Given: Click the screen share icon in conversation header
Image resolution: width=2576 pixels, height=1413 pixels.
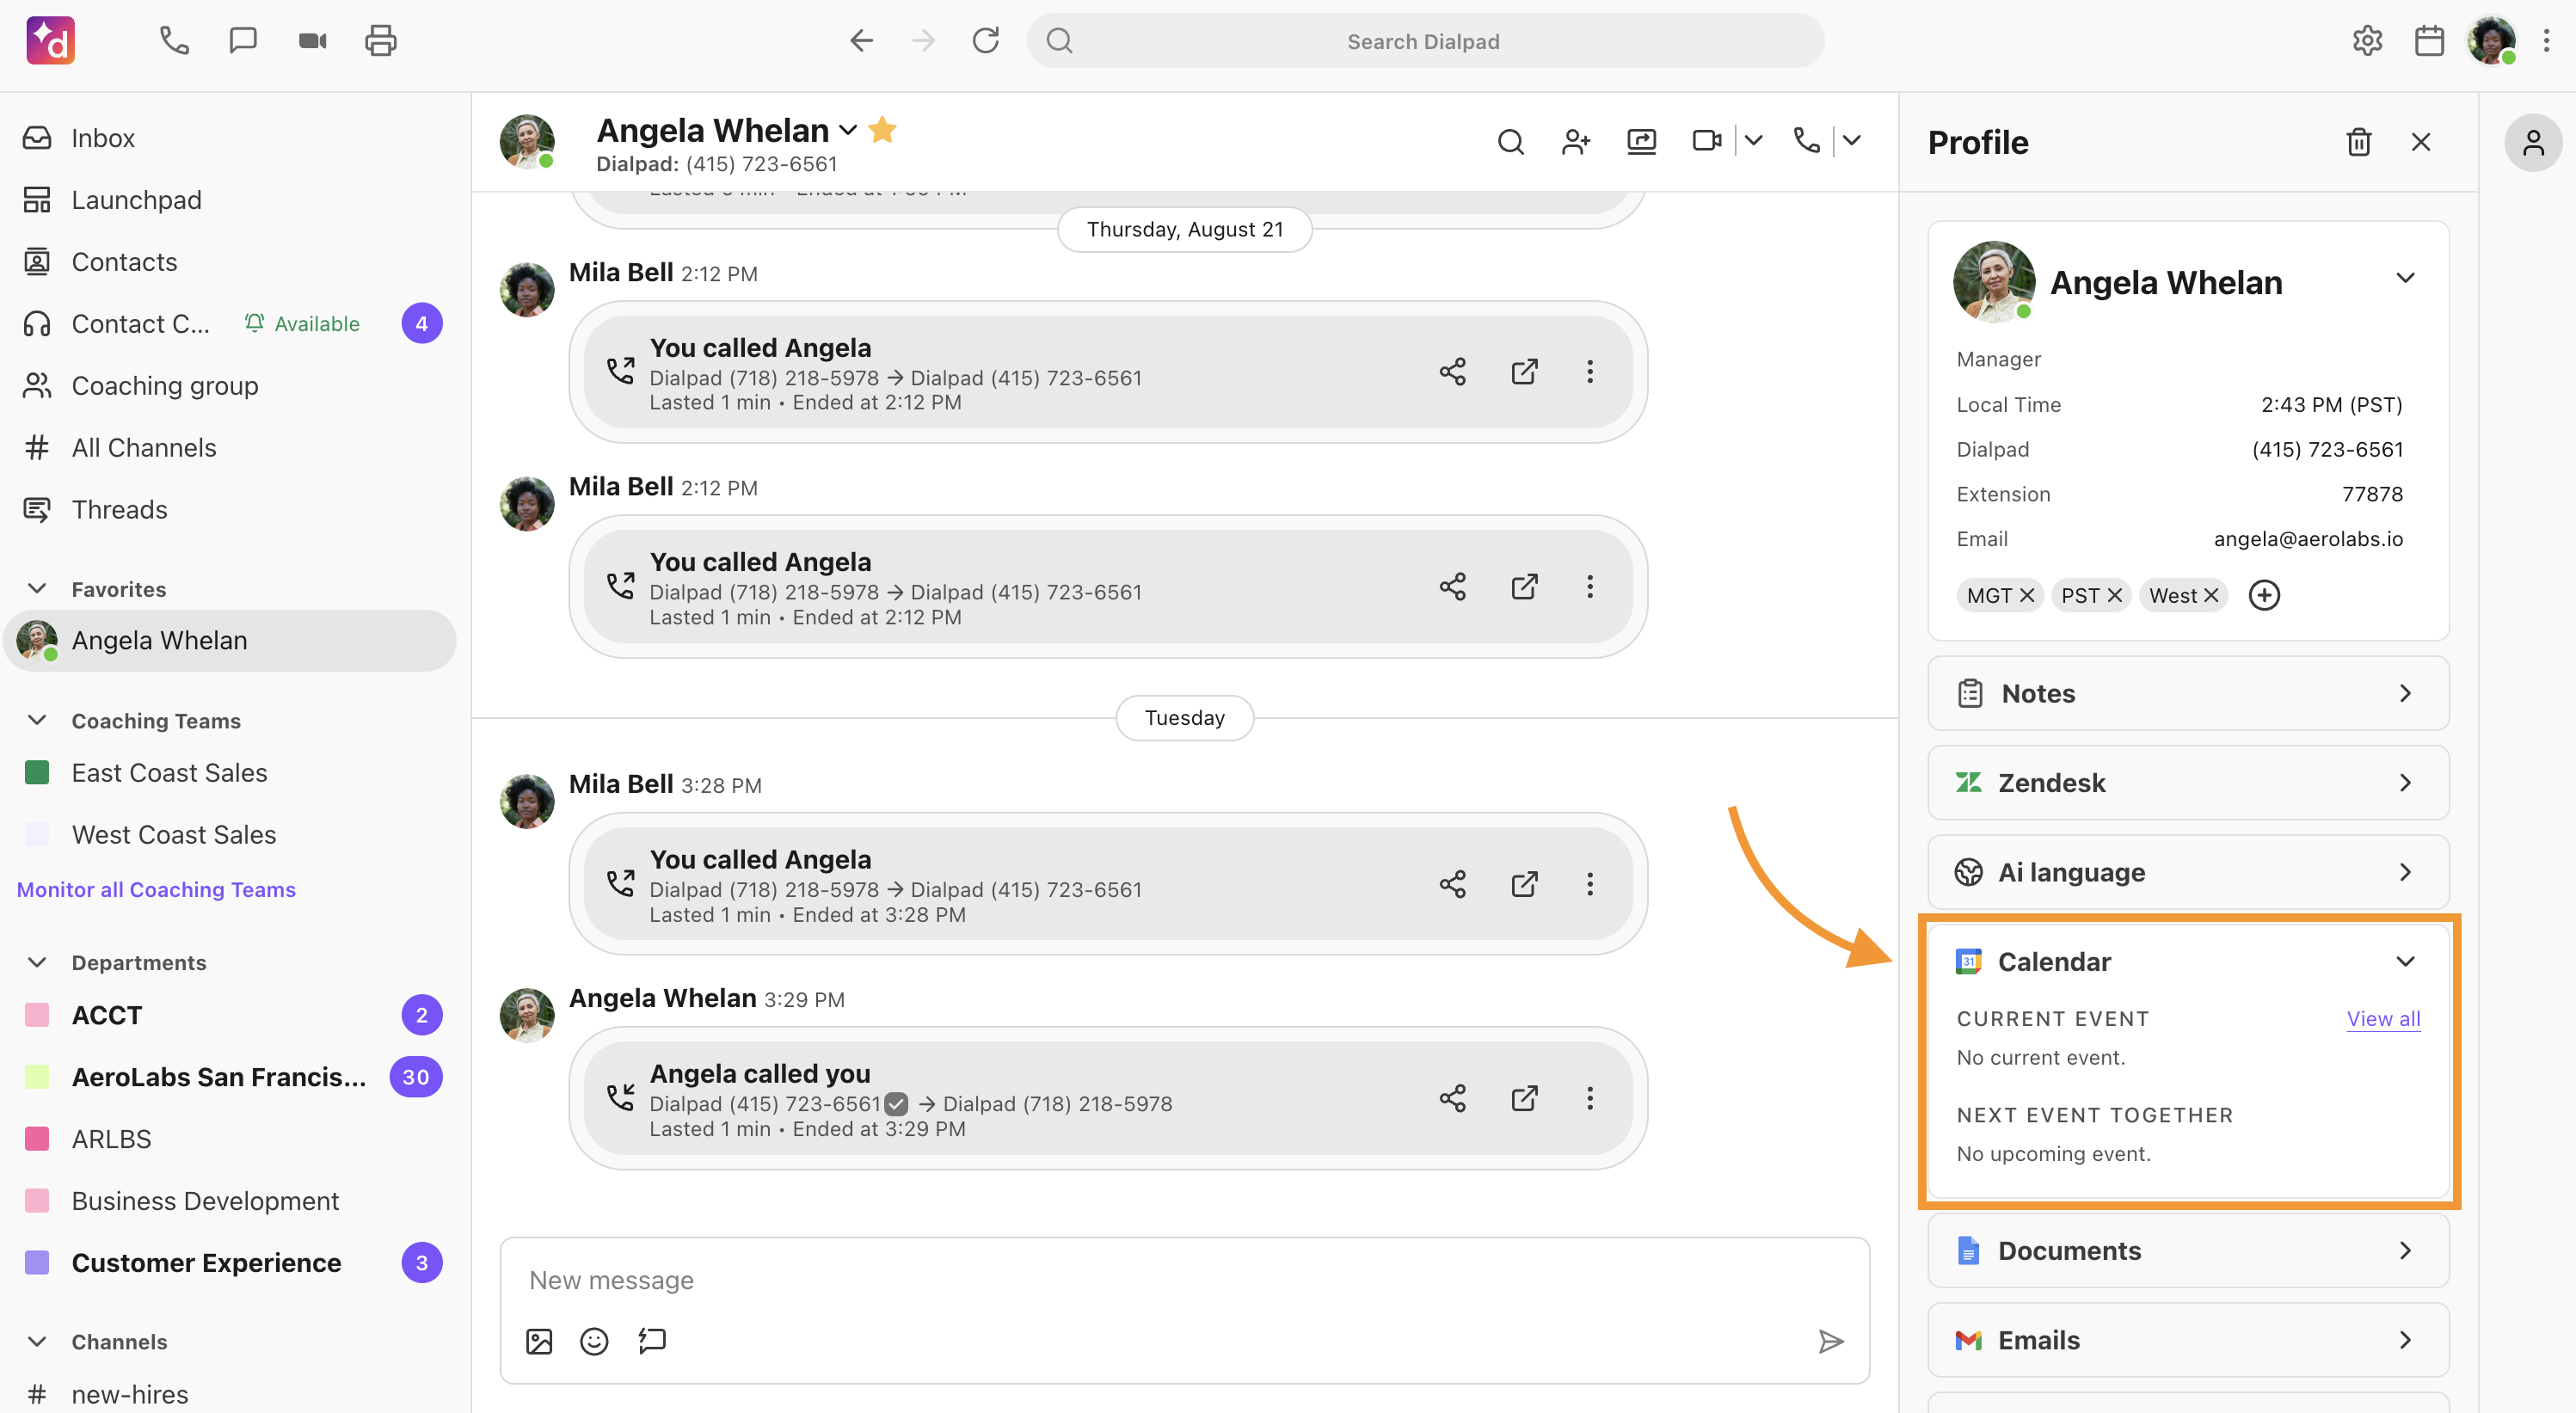Looking at the screenshot, I should click(1642, 142).
